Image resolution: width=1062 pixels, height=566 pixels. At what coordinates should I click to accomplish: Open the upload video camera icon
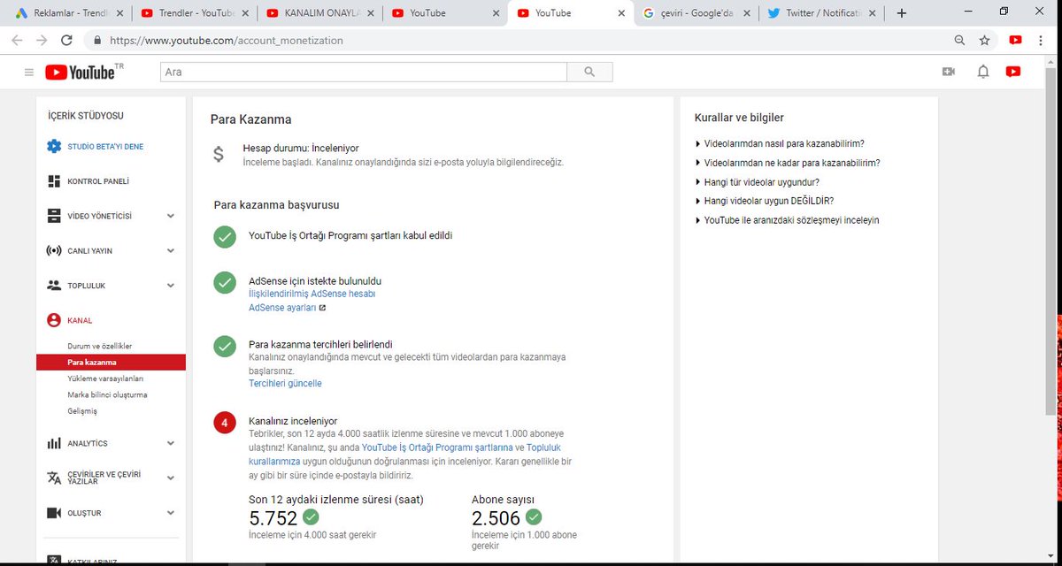pos(949,72)
